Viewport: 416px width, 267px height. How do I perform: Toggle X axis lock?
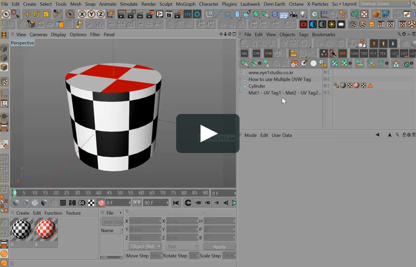(82, 14)
